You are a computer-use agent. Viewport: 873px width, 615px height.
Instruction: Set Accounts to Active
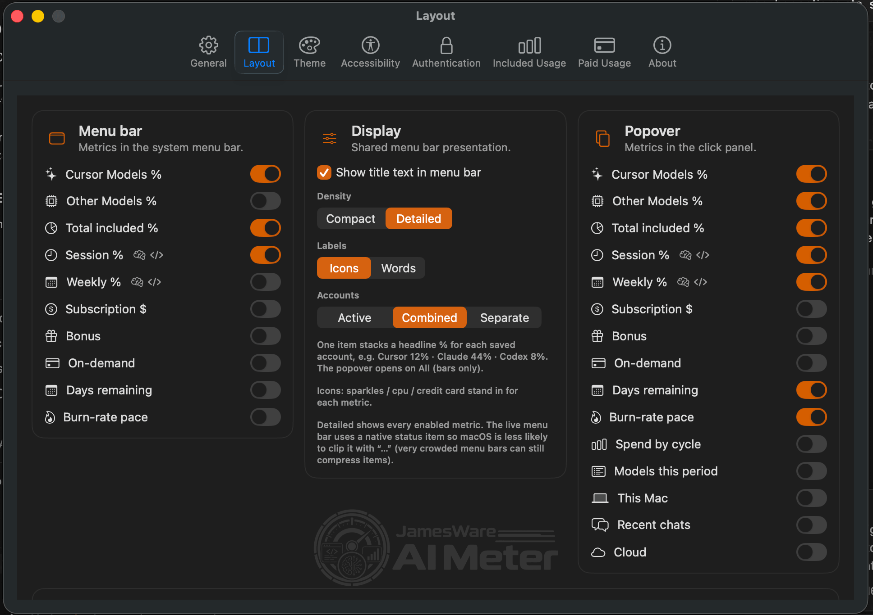355,318
